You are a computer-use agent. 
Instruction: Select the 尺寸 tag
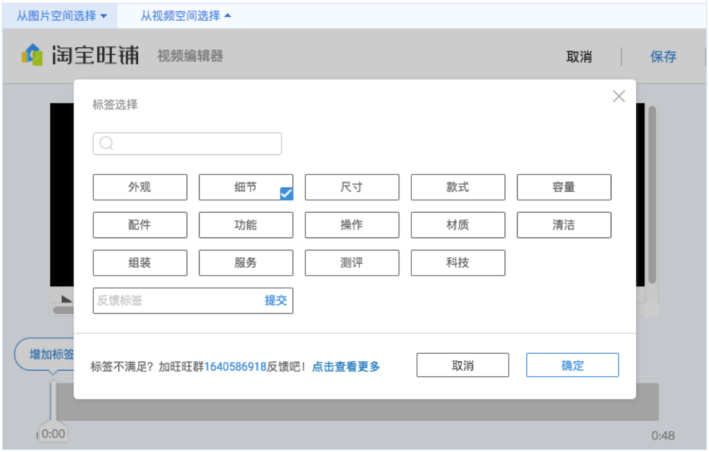click(352, 187)
